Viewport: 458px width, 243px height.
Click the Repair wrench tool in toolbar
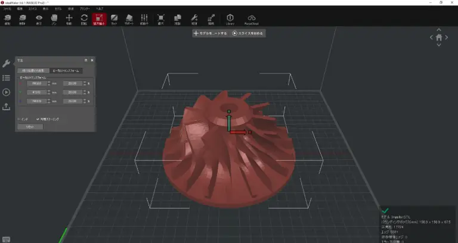click(194, 20)
